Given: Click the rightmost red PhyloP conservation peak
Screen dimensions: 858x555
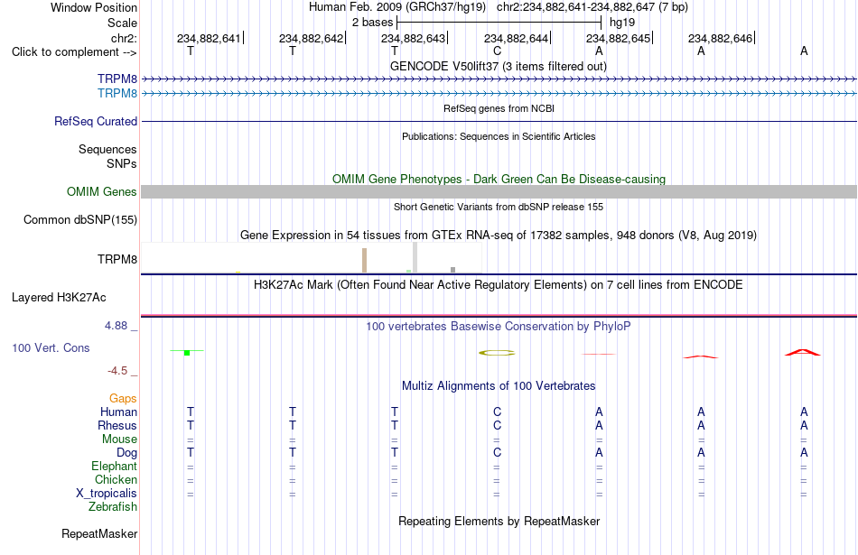Looking at the screenshot, I should (803, 353).
